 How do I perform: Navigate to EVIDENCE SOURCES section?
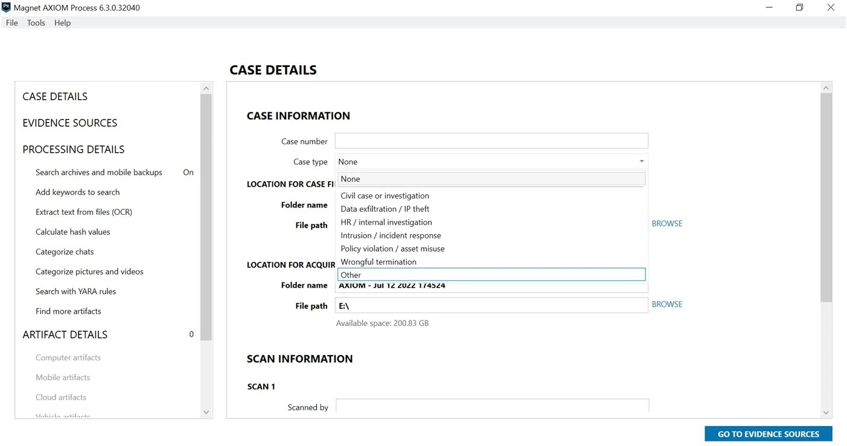(x=69, y=123)
